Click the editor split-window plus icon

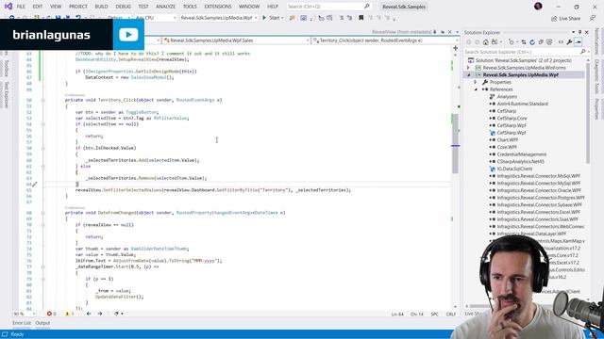pyautogui.click(x=455, y=48)
